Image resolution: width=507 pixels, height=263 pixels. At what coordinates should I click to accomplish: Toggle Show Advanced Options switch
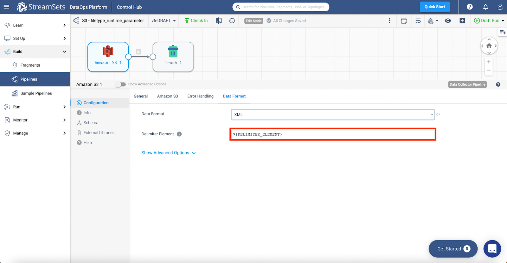[120, 84]
